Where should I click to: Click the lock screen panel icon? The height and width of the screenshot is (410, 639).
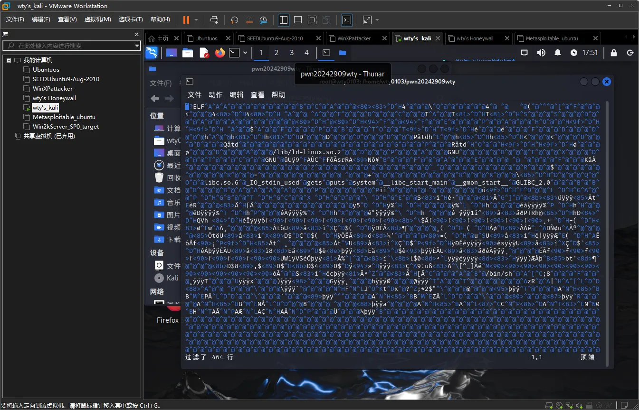614,53
